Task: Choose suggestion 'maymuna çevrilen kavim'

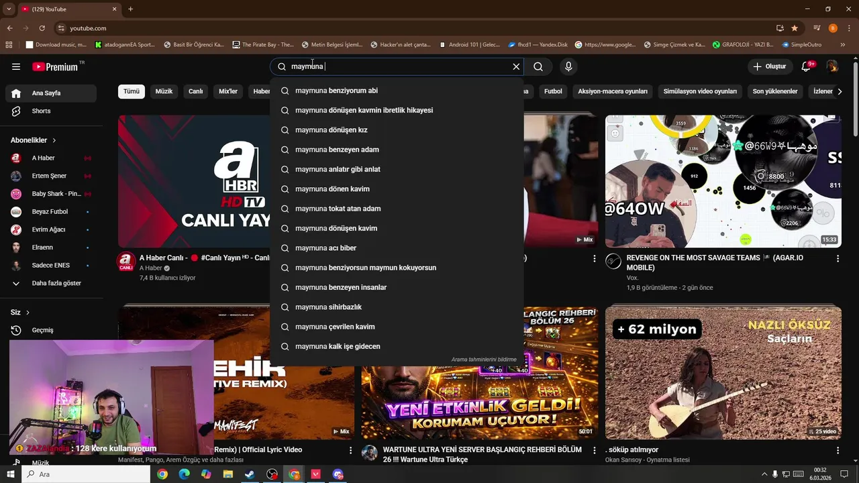Action: (397, 327)
